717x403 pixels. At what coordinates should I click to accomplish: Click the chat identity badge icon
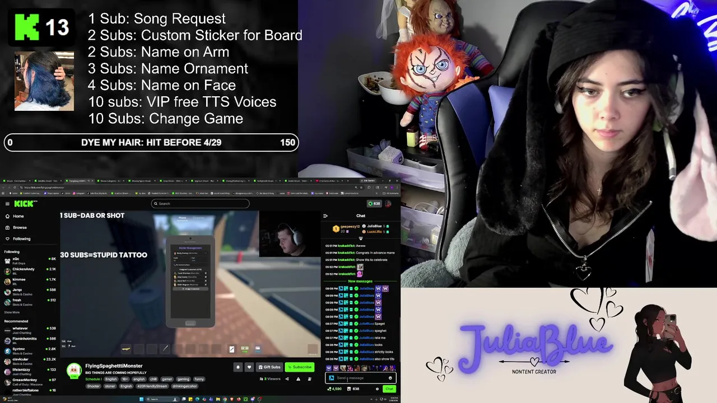coord(331,378)
